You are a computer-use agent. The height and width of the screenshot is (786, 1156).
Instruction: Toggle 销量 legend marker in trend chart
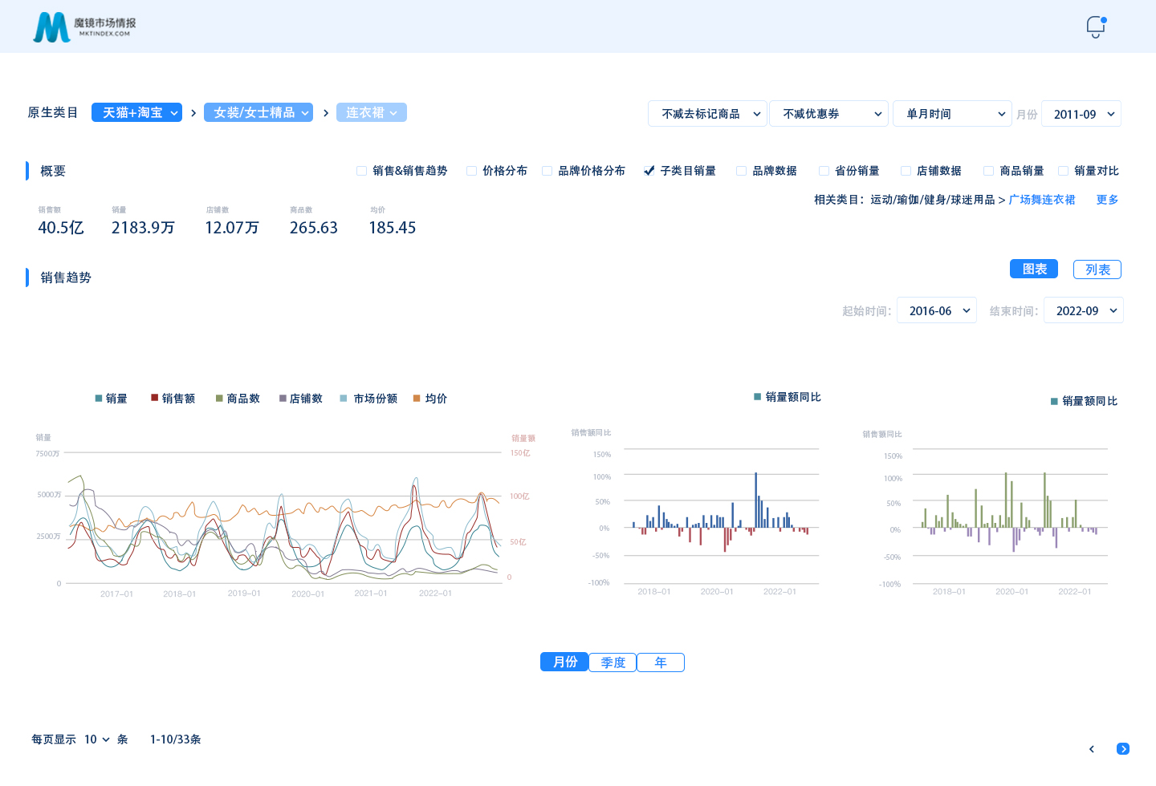click(99, 399)
